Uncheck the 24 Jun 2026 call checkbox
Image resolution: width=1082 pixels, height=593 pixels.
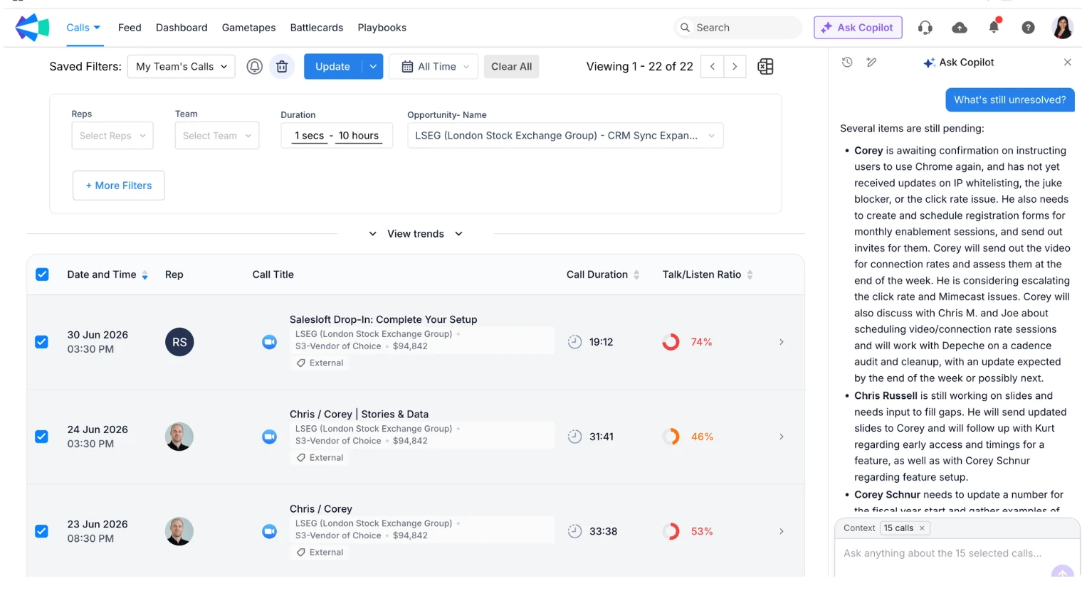coord(42,437)
